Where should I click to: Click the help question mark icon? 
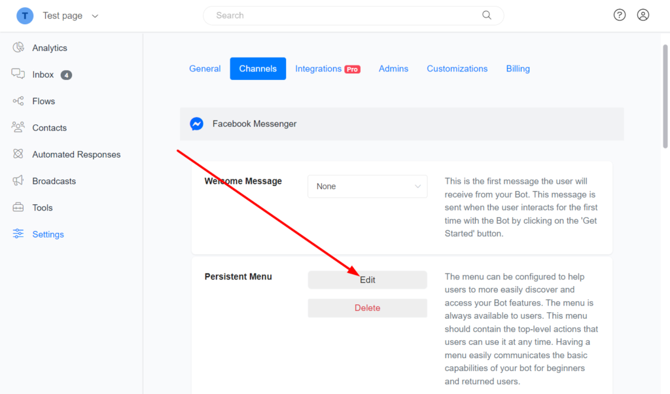coord(620,15)
